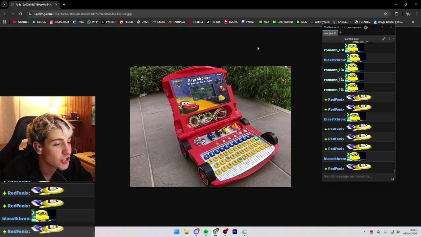The height and width of the screenshot is (237, 421).
Task: Click the microphone tray icon
Action: click(385, 232)
